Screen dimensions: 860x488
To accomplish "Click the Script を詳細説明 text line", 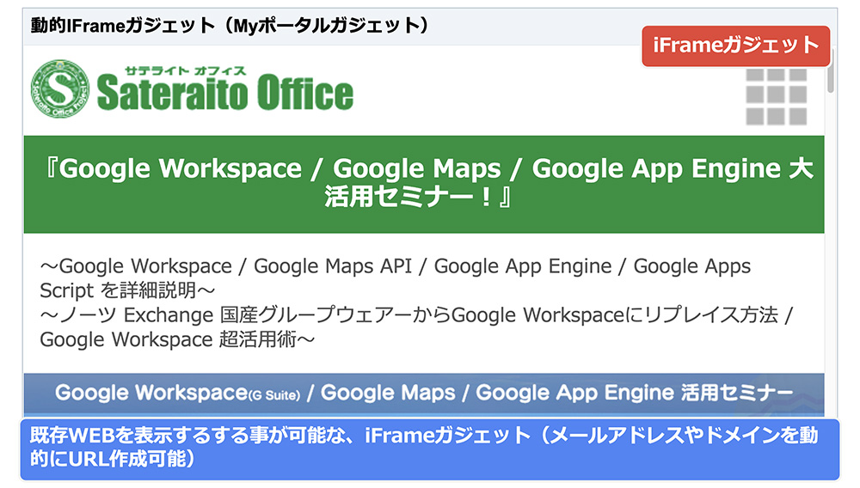I will [x=127, y=290].
